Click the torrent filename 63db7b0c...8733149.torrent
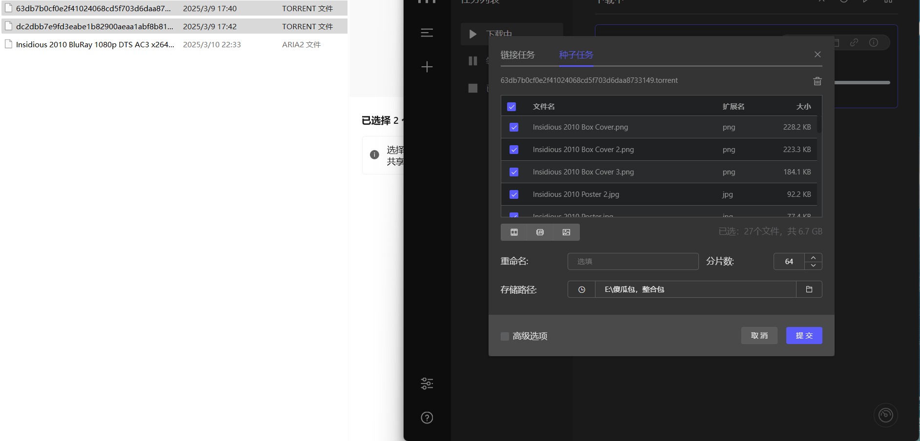This screenshot has width=920, height=441. click(589, 80)
